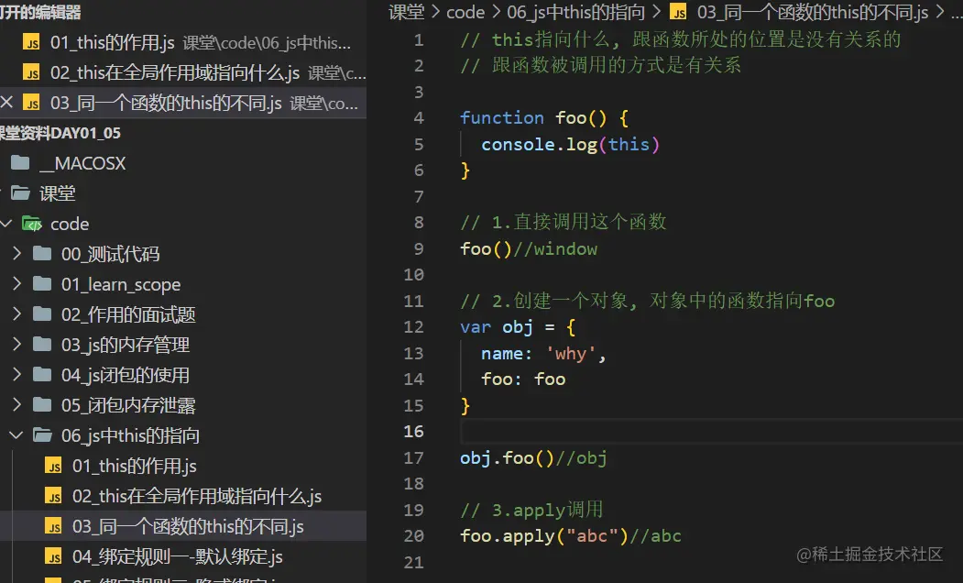The width and height of the screenshot is (963, 583).
Task: Click folder icon of 02_作用的面试题
Action: coord(42,313)
